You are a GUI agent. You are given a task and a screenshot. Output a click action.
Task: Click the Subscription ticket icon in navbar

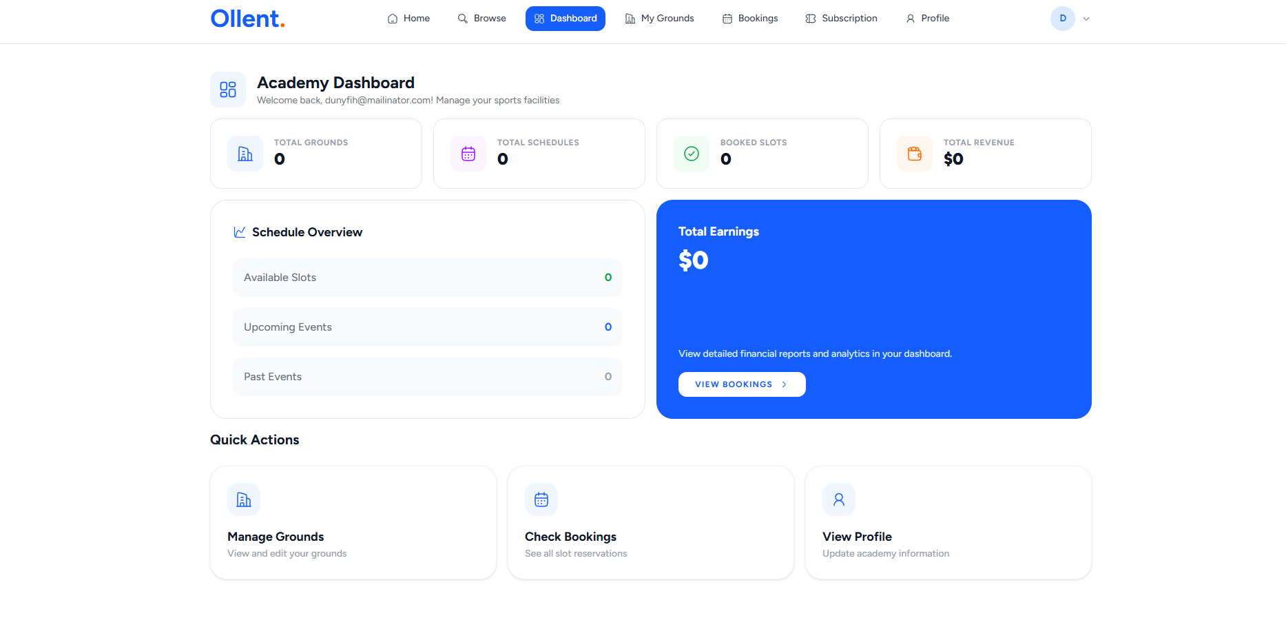click(811, 19)
